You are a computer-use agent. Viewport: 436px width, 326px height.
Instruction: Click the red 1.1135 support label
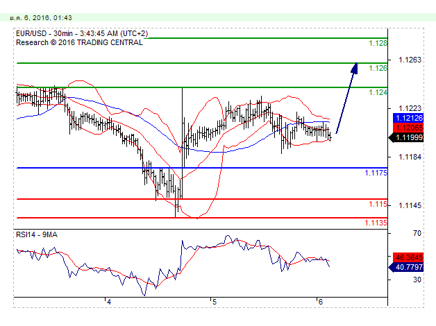coord(376,223)
